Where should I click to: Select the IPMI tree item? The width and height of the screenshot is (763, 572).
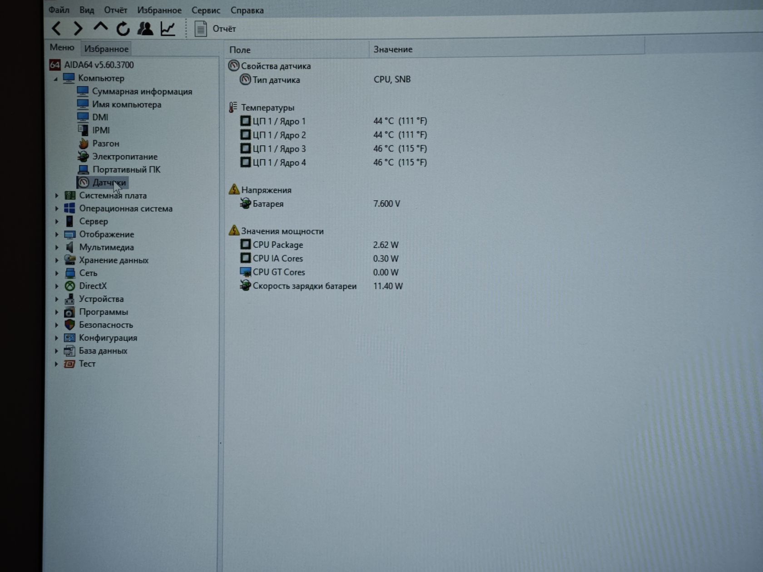(101, 130)
